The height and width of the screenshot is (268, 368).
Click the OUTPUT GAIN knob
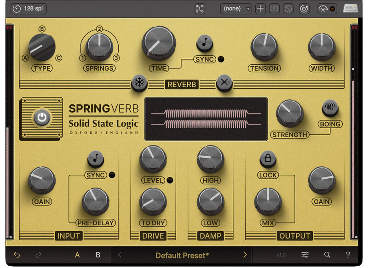click(322, 180)
